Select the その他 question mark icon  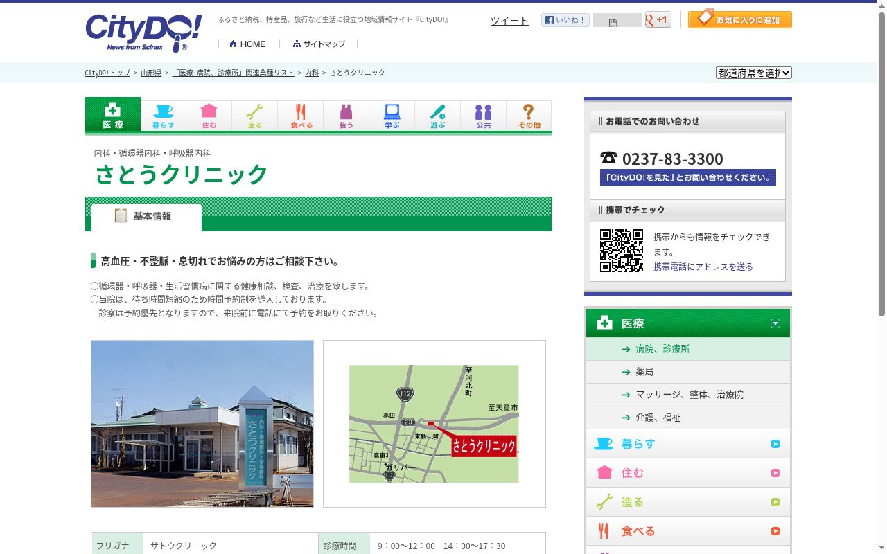pos(529,116)
